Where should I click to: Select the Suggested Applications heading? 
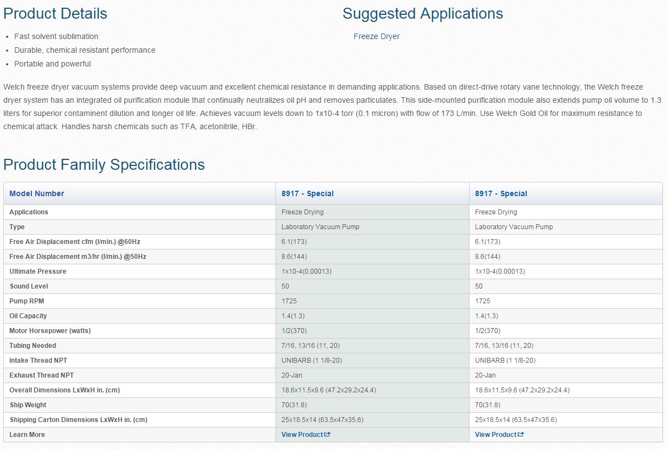point(423,13)
